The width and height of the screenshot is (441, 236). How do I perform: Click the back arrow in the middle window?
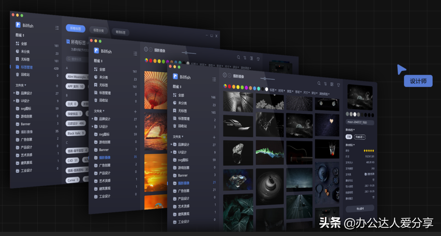tap(146, 49)
